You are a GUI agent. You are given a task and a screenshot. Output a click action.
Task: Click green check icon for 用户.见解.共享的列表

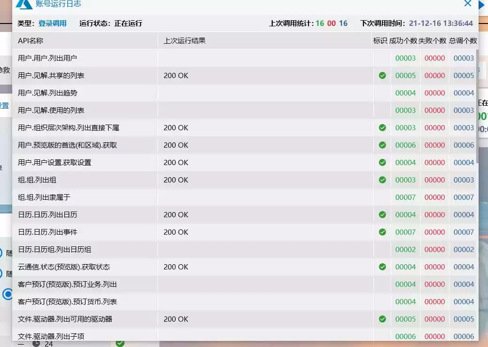pos(382,75)
